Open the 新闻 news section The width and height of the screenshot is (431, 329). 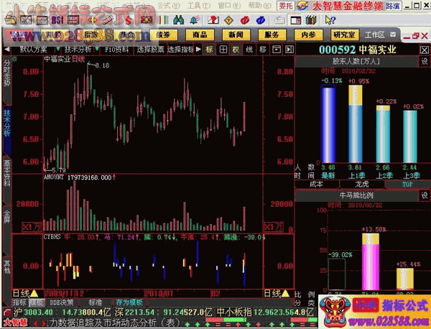(236, 34)
